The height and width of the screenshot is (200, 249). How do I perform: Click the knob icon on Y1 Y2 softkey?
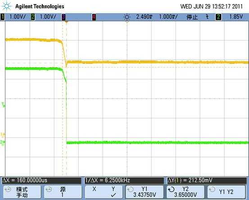(x=212, y=189)
